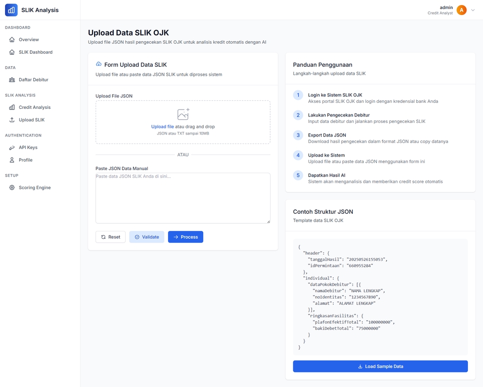The image size is (483, 387).
Task: Click the SLIK Analysis logo icon
Action: tap(11, 10)
